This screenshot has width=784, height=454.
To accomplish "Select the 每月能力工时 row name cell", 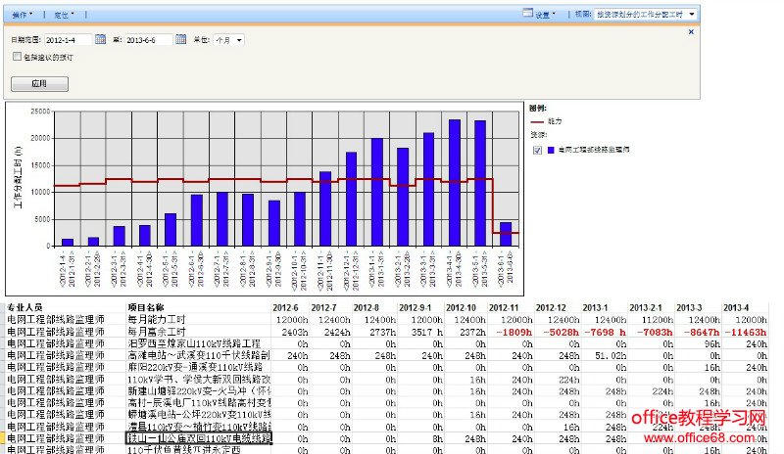I will [x=157, y=320].
